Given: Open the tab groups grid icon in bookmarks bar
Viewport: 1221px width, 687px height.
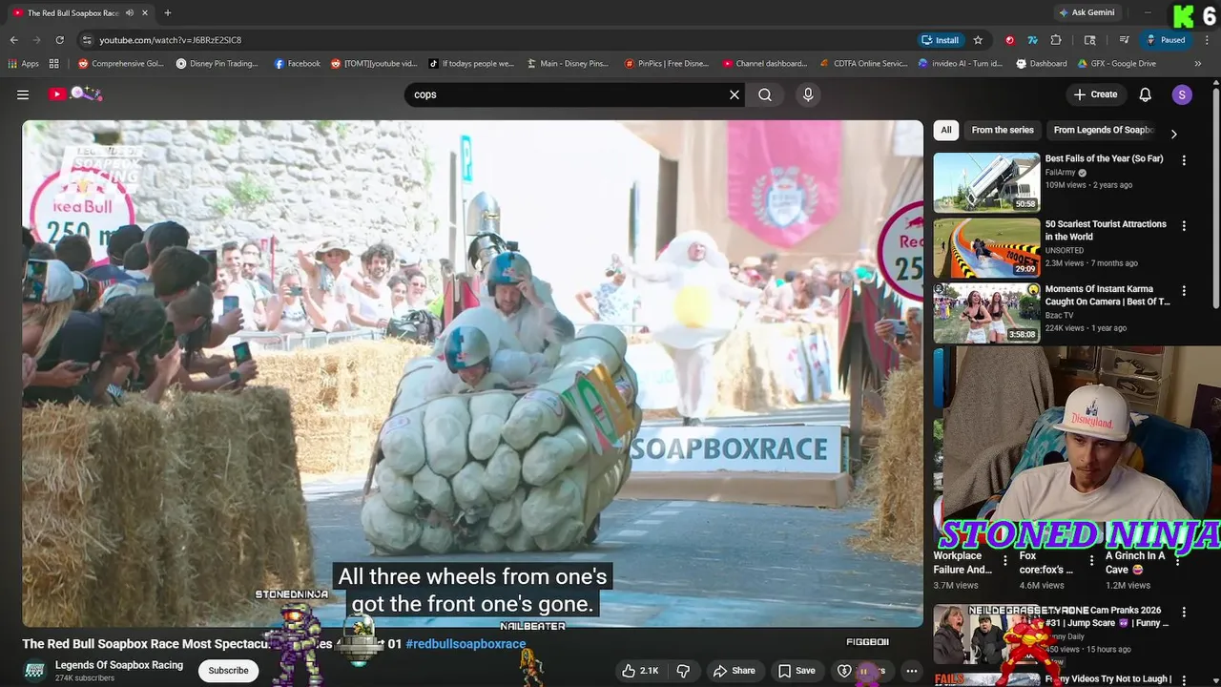Looking at the screenshot, I should click(54, 64).
